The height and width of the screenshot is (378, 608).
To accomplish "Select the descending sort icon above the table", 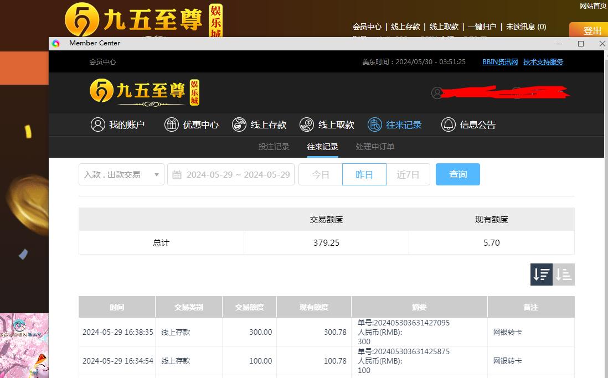I will 541,274.
